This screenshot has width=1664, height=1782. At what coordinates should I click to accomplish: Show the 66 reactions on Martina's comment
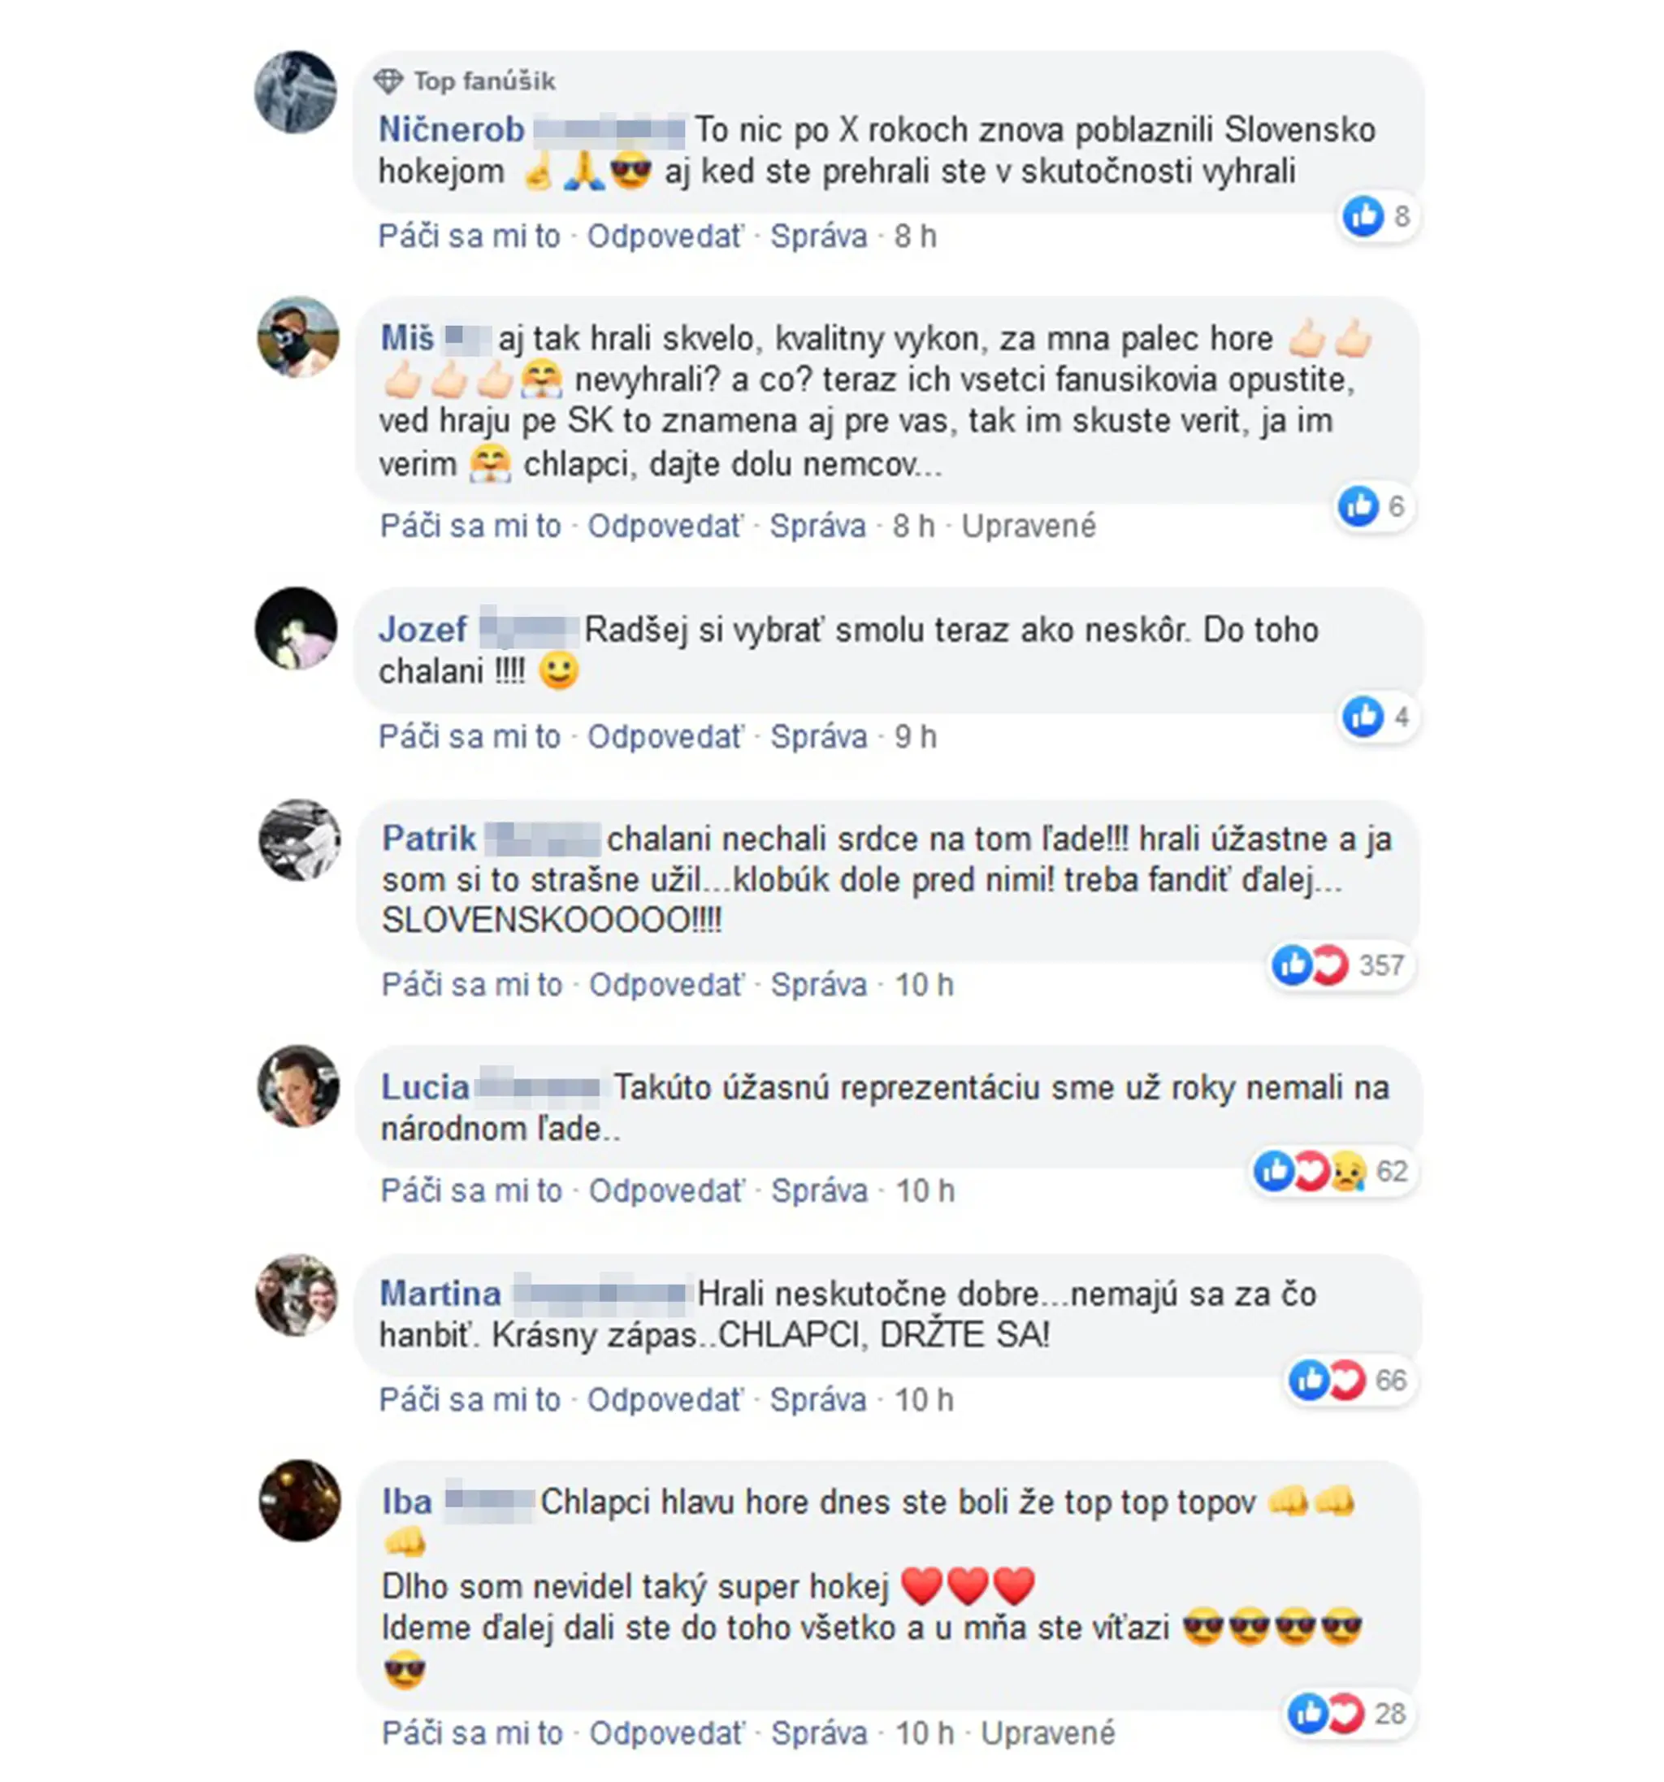1350,1381
